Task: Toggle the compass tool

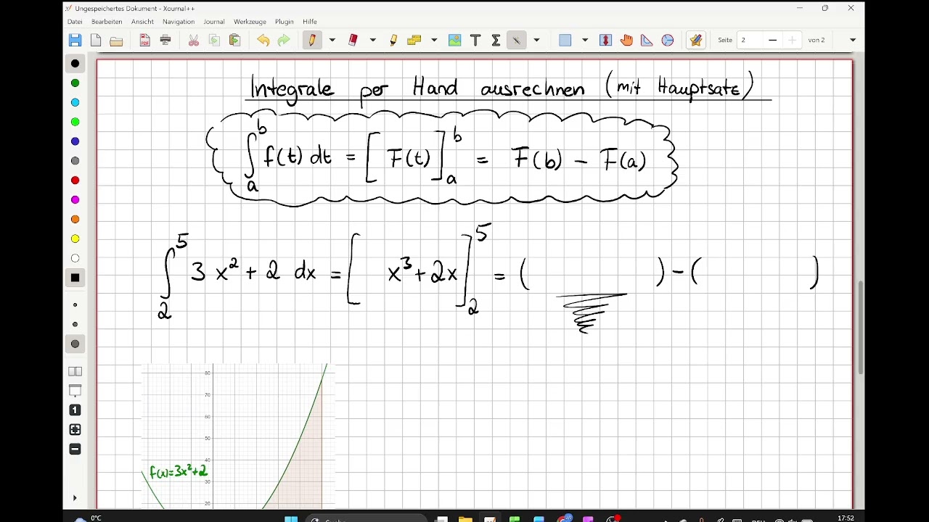Action: pyautogui.click(x=668, y=41)
